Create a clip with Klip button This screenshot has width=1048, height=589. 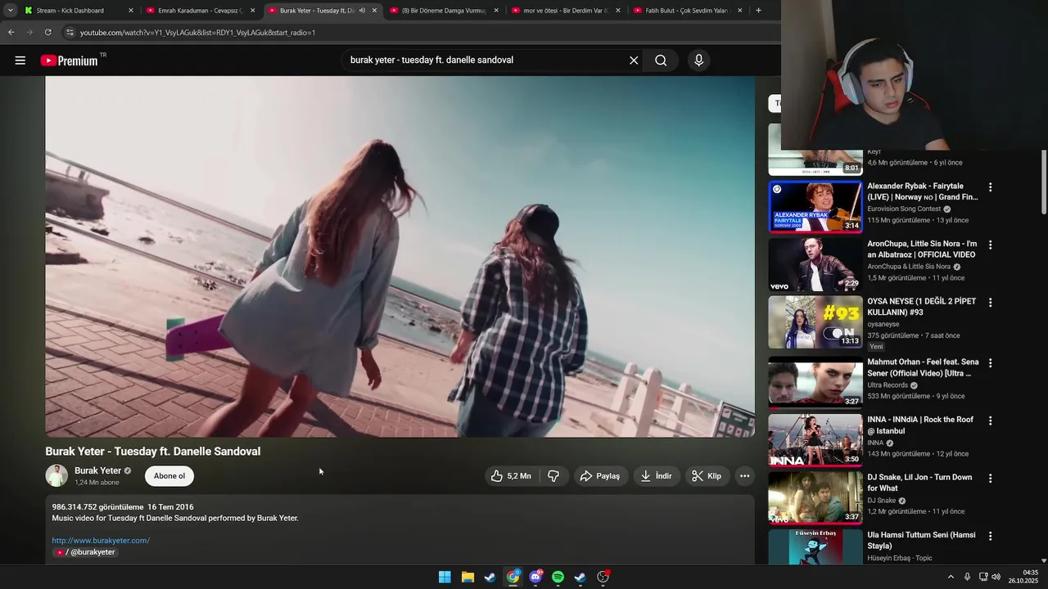click(x=707, y=476)
